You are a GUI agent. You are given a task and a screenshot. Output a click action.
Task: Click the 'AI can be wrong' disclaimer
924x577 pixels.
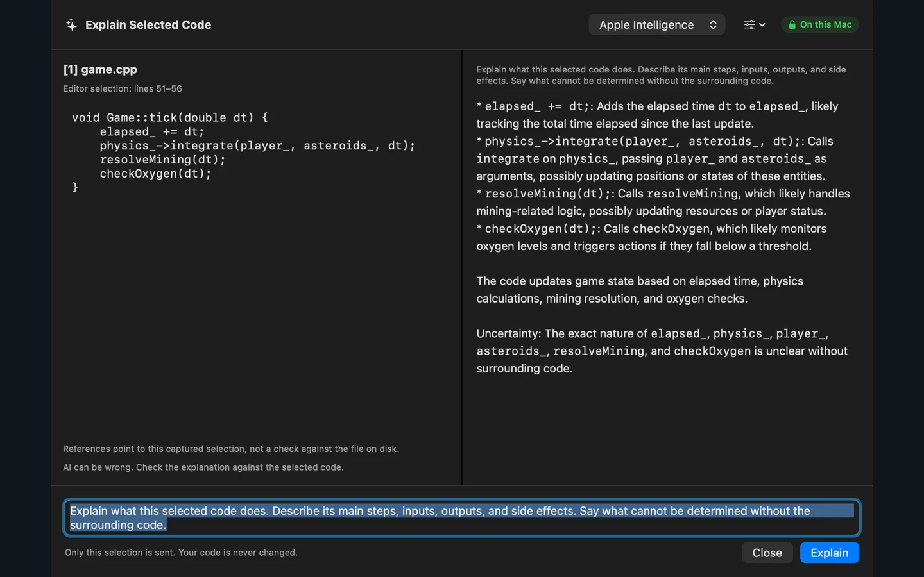click(203, 467)
